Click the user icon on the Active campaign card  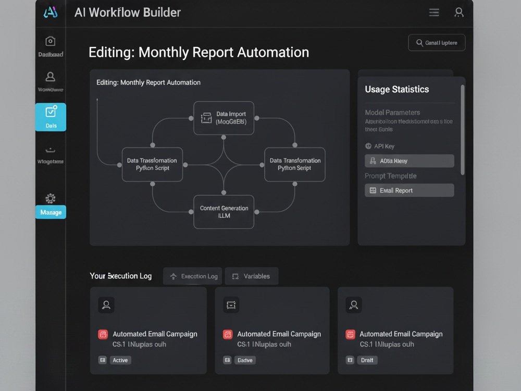coord(106,305)
